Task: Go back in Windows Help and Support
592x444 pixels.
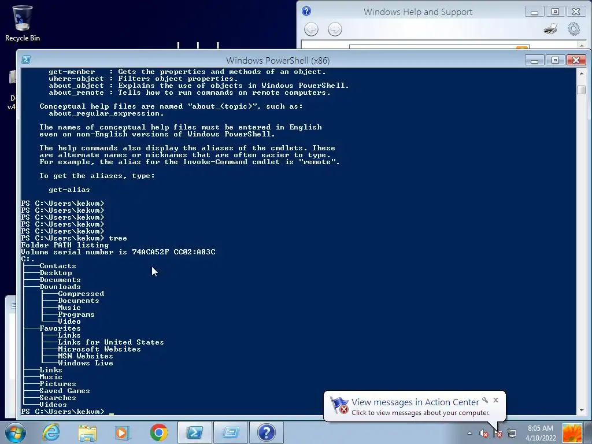Action: pos(311,29)
